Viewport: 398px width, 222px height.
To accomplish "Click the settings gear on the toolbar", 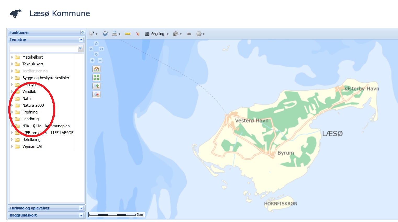I will (x=199, y=33).
